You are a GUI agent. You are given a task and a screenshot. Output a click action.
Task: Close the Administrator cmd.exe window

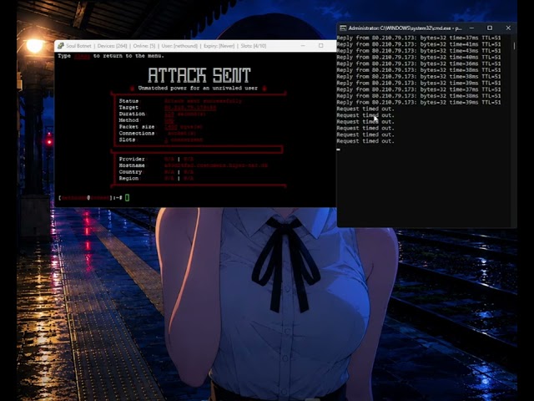508,28
